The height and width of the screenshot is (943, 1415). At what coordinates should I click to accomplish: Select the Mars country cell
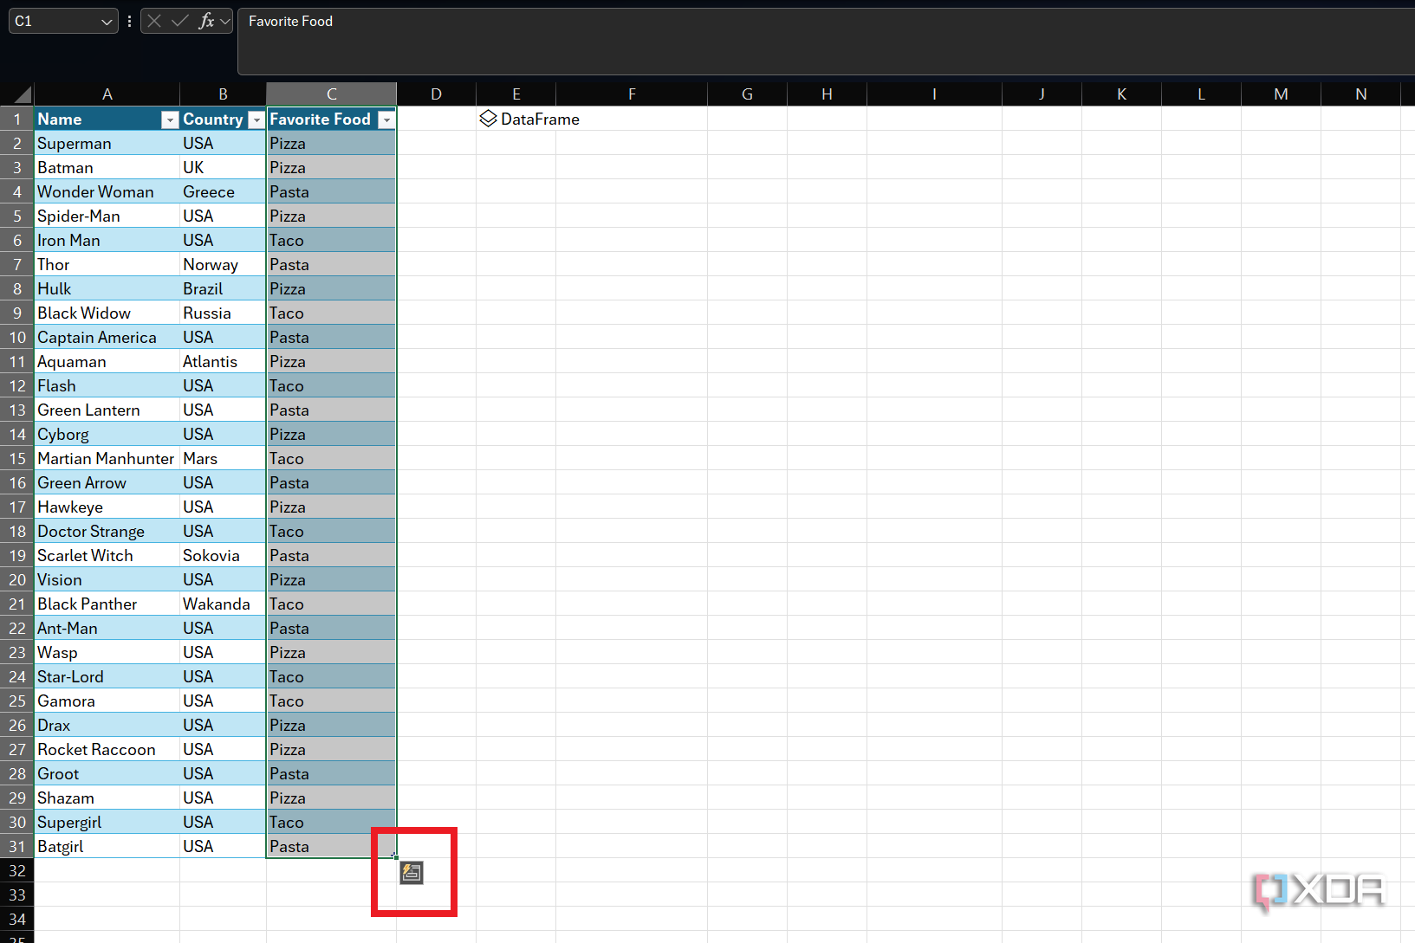coord(223,458)
